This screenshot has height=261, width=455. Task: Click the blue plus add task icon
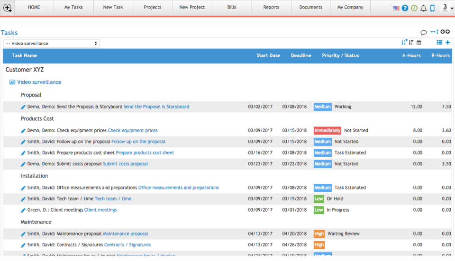click(448, 42)
